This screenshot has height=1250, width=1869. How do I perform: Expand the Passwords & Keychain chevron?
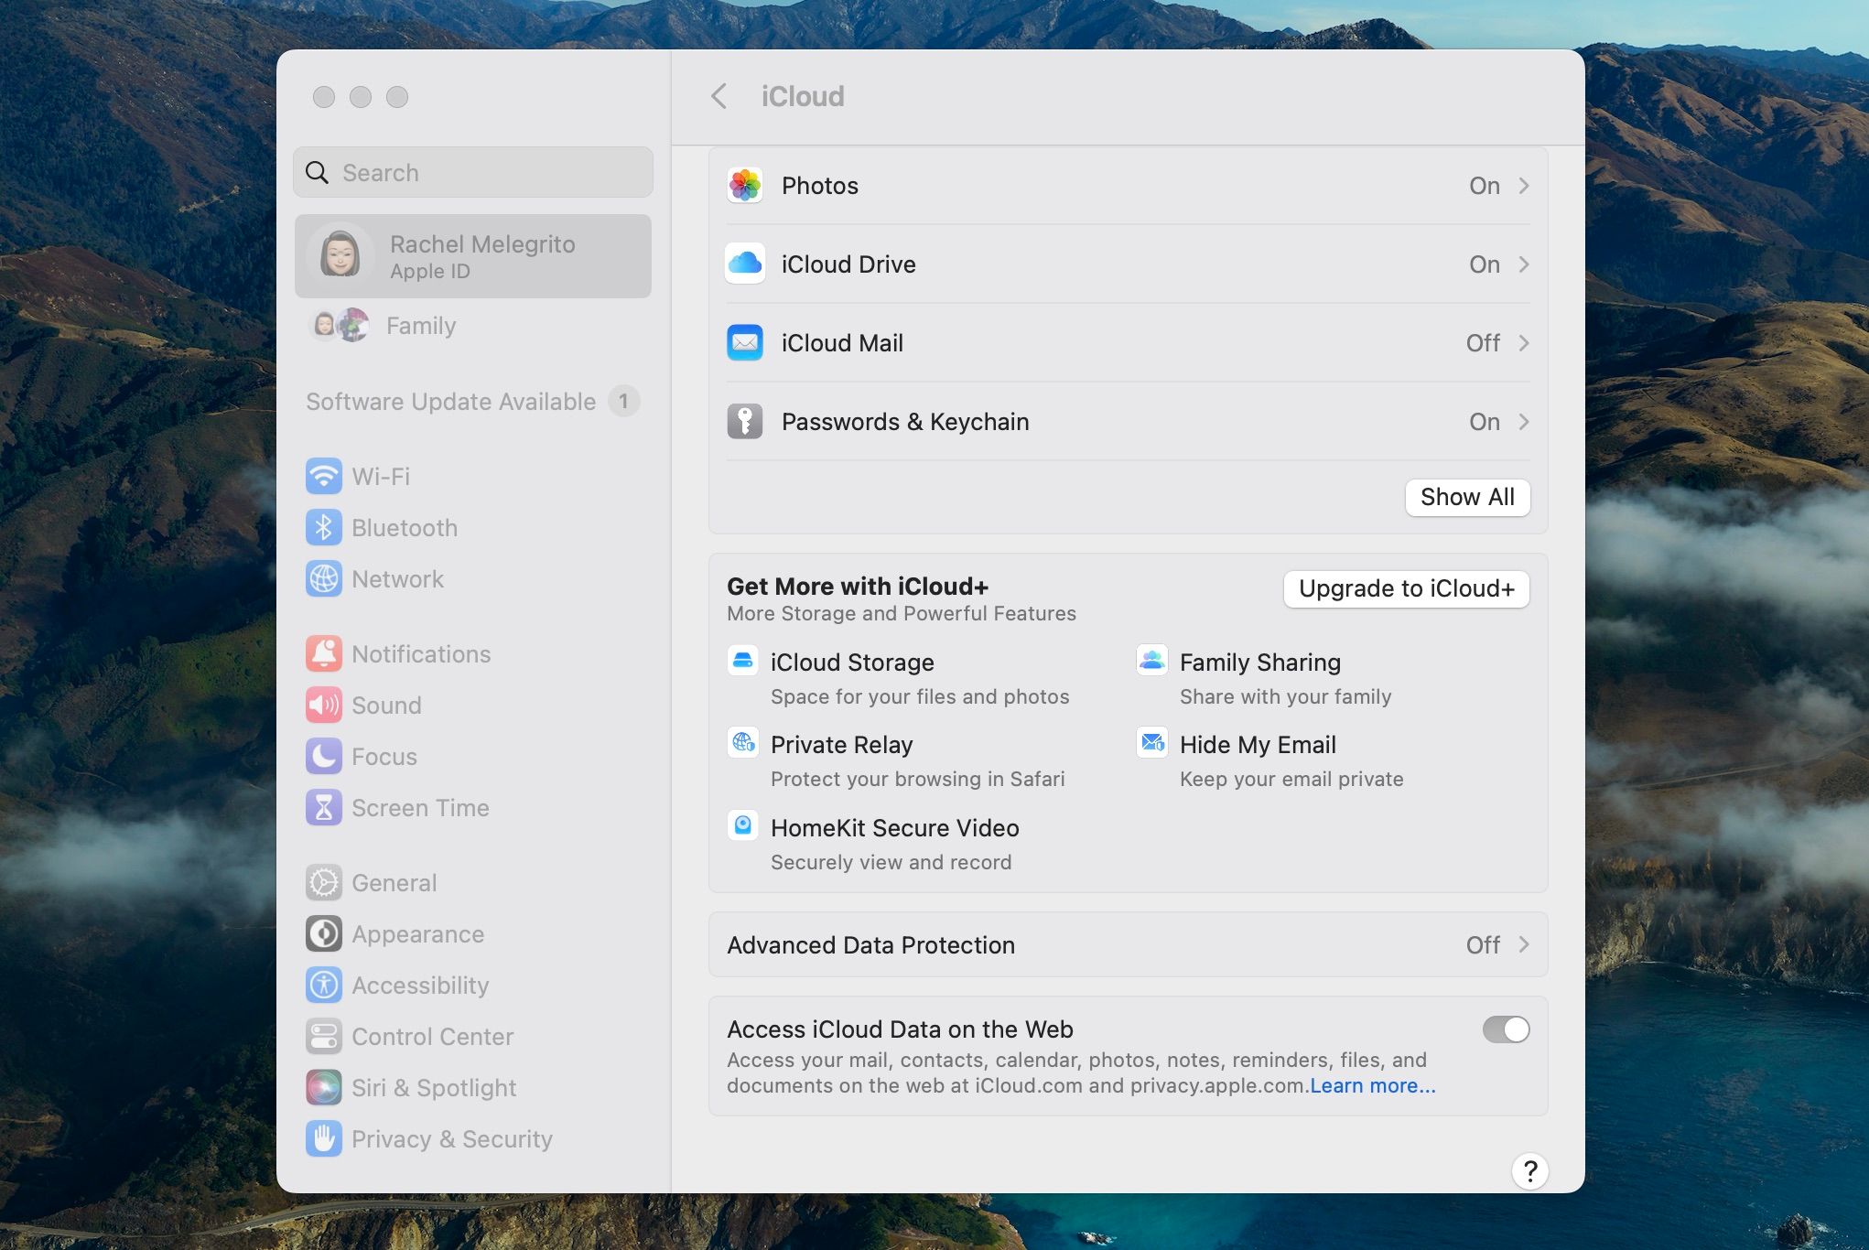click(x=1524, y=421)
